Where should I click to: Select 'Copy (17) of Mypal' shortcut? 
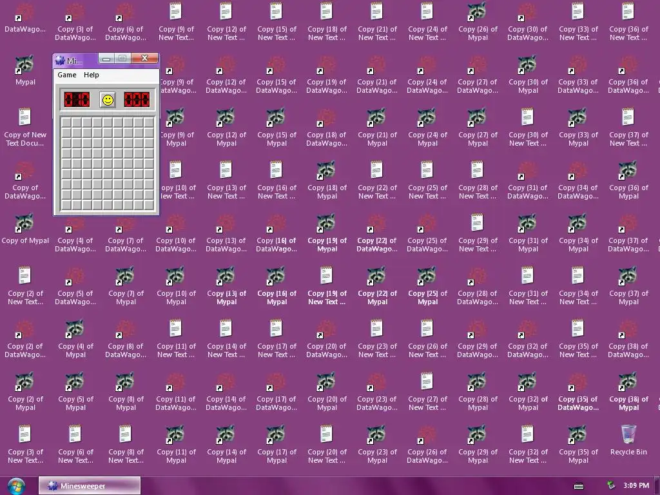click(277, 445)
